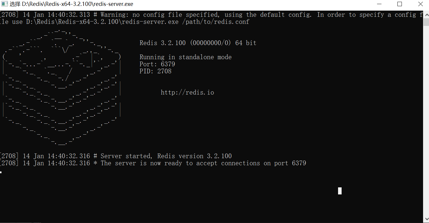Click the 'PID: 2708' line
The width and height of the screenshot is (429, 223).
tap(155, 71)
